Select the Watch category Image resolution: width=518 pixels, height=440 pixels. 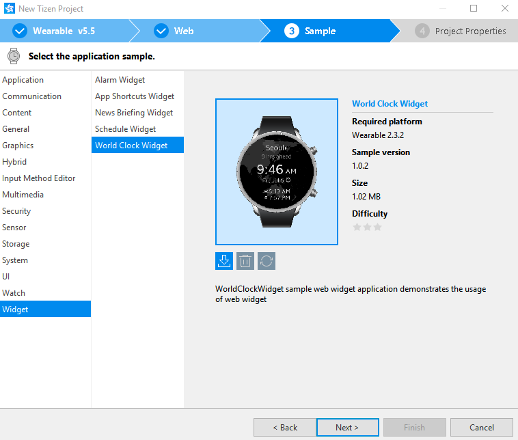pos(14,293)
